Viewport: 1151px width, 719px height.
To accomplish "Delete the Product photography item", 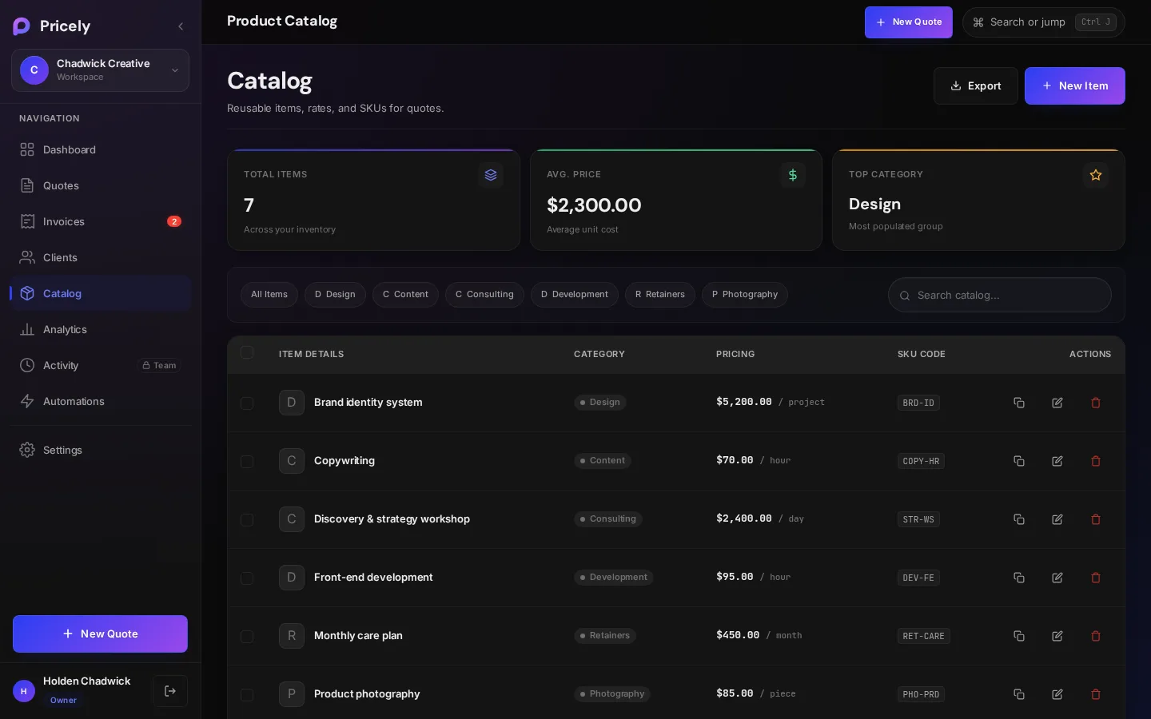I will tap(1096, 694).
